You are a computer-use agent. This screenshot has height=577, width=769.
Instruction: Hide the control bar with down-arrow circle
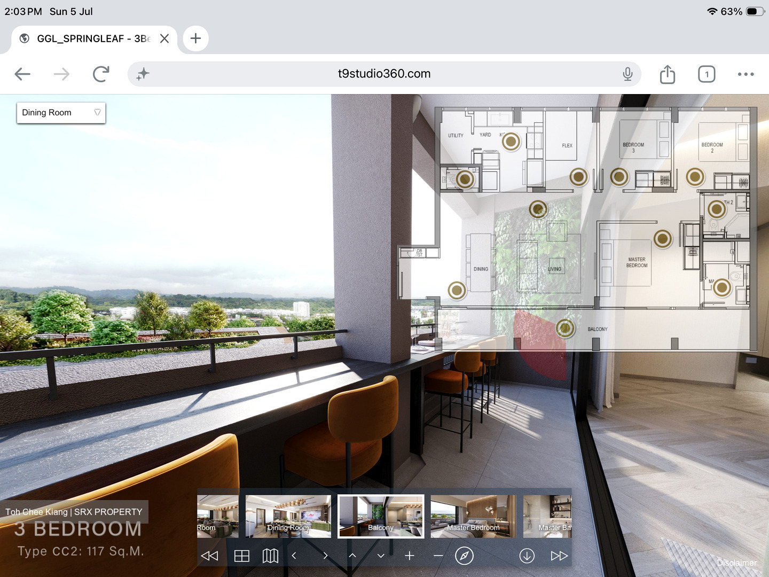tap(527, 556)
